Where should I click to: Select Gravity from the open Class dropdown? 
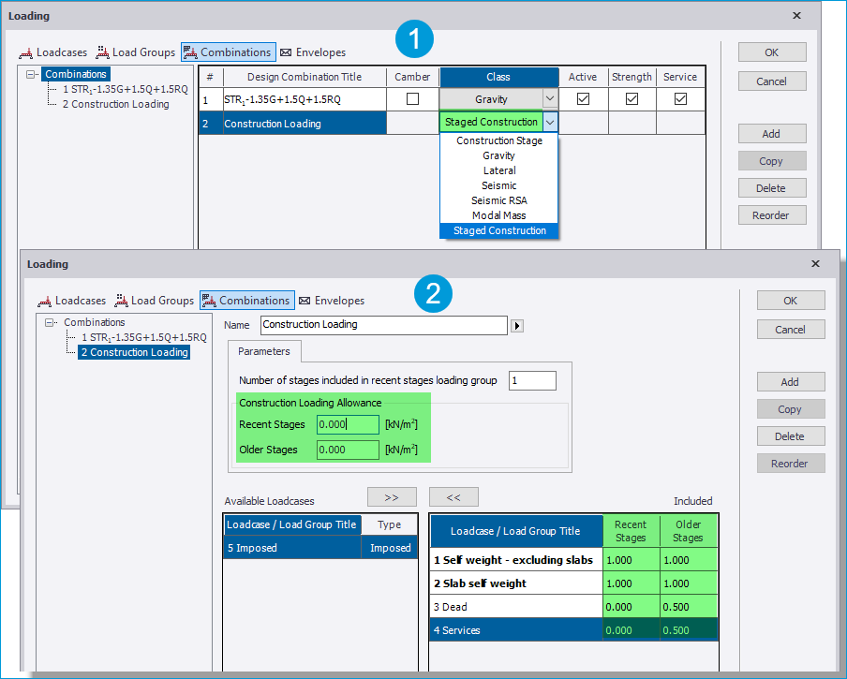(498, 155)
